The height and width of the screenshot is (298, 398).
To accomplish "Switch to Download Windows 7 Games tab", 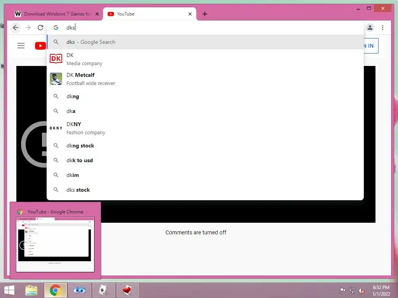I will click(56, 14).
